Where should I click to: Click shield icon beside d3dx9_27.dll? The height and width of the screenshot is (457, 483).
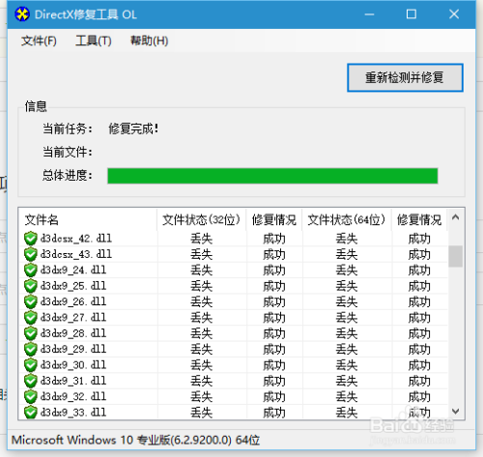pos(31,318)
